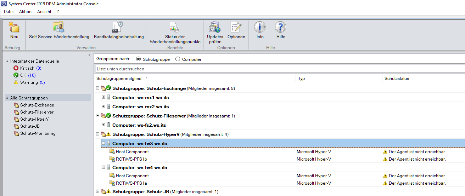Collapse Schutzgruppe Schutz-HyperV group
Image resolution: width=465 pixels, height=196 pixels.
98,134
